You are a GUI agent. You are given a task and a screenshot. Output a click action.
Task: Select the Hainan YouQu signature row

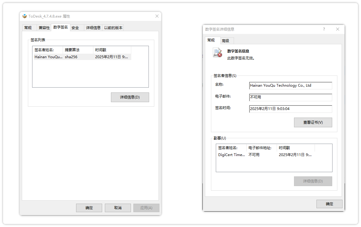click(82, 57)
